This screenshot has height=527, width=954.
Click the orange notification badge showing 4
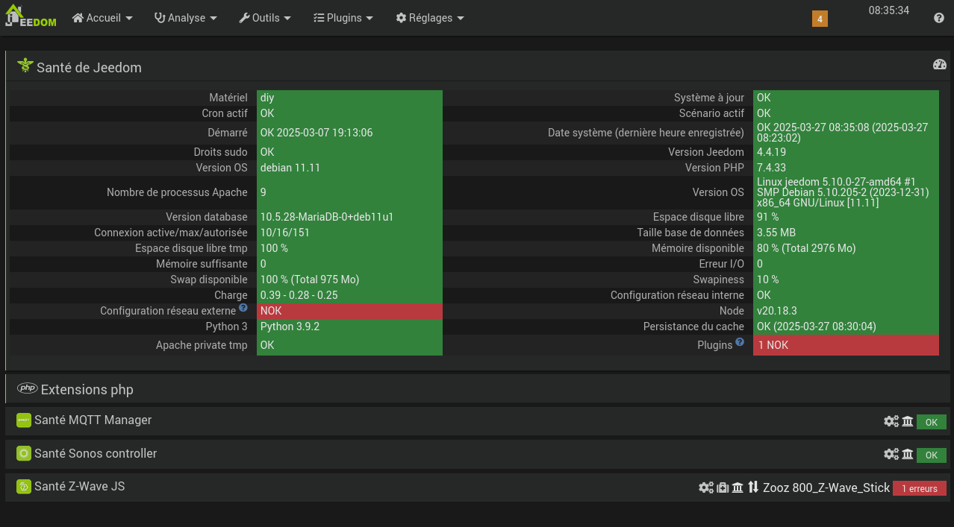point(820,19)
